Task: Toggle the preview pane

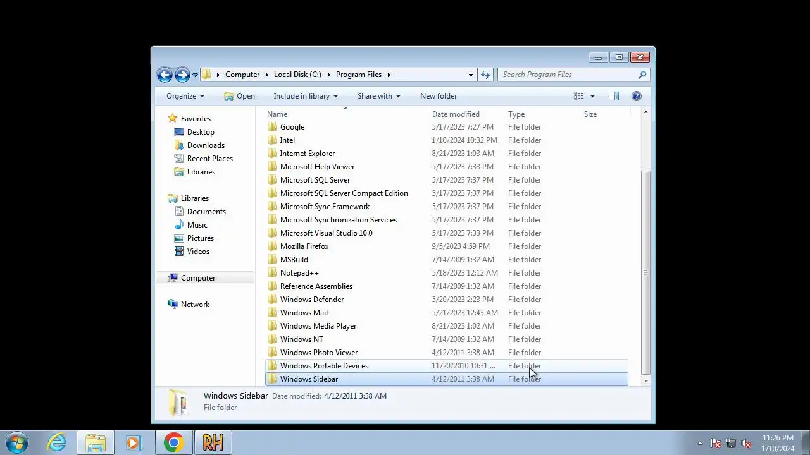Action: click(x=614, y=96)
